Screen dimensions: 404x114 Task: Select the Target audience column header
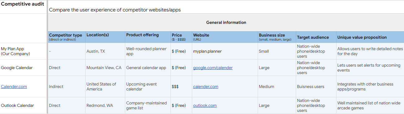(x=316, y=37)
